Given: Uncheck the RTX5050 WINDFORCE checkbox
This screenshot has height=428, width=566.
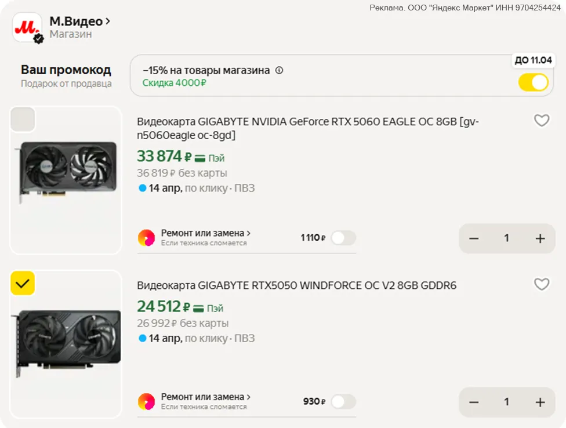Looking at the screenshot, I should [x=23, y=284].
